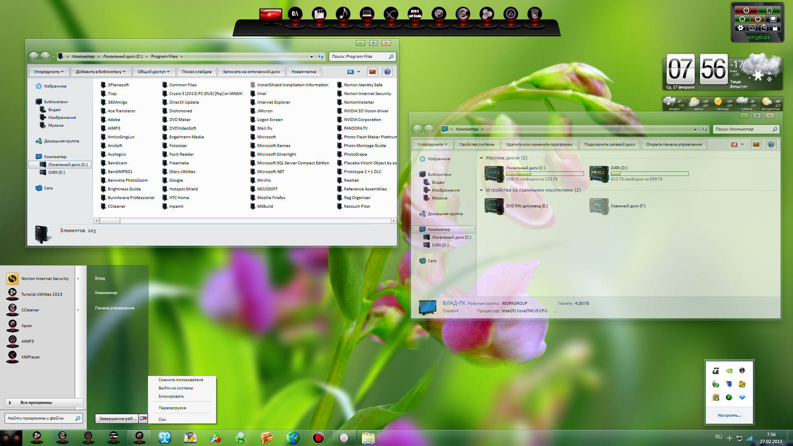Click the padlock icon in control gadget

click(775, 28)
